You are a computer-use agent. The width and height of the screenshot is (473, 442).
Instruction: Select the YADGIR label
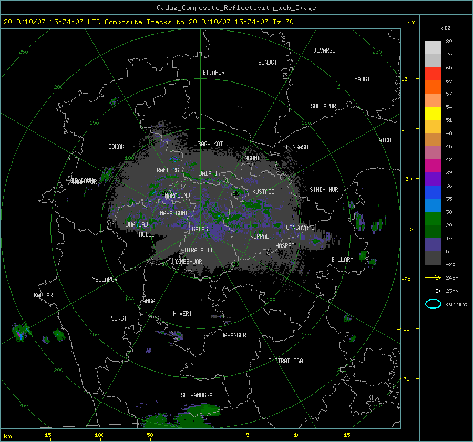(x=364, y=79)
